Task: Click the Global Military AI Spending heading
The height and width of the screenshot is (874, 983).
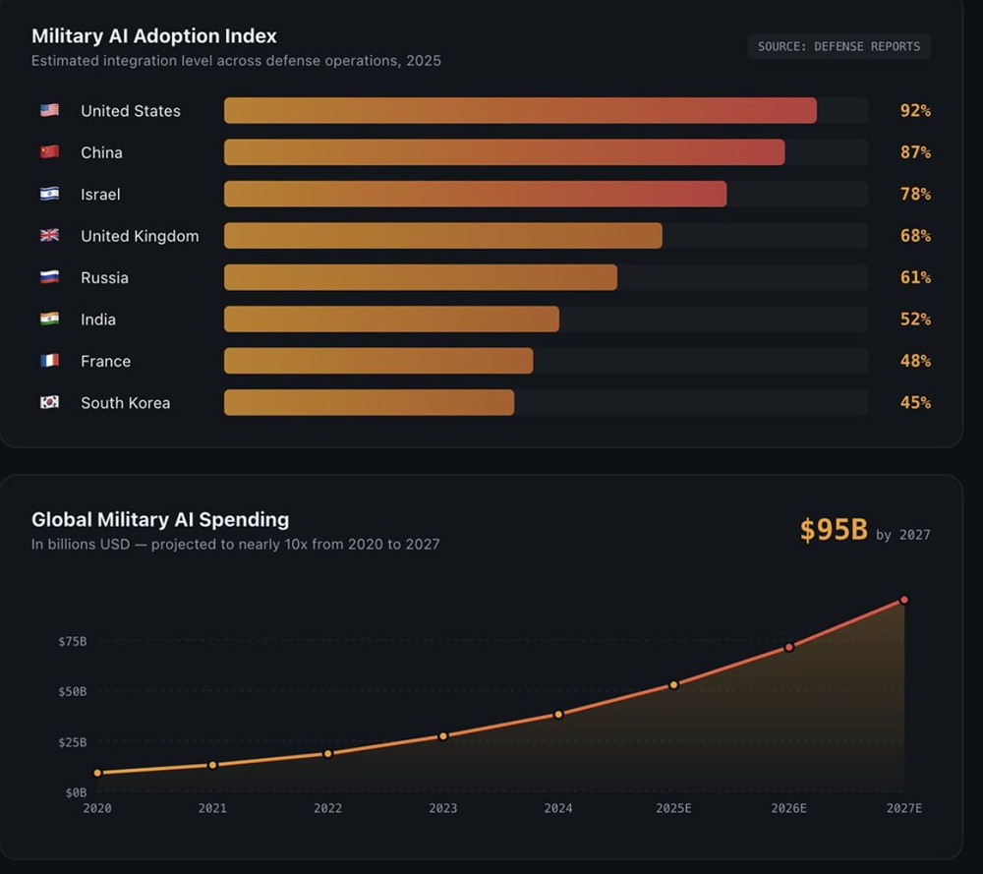Action: point(160,520)
